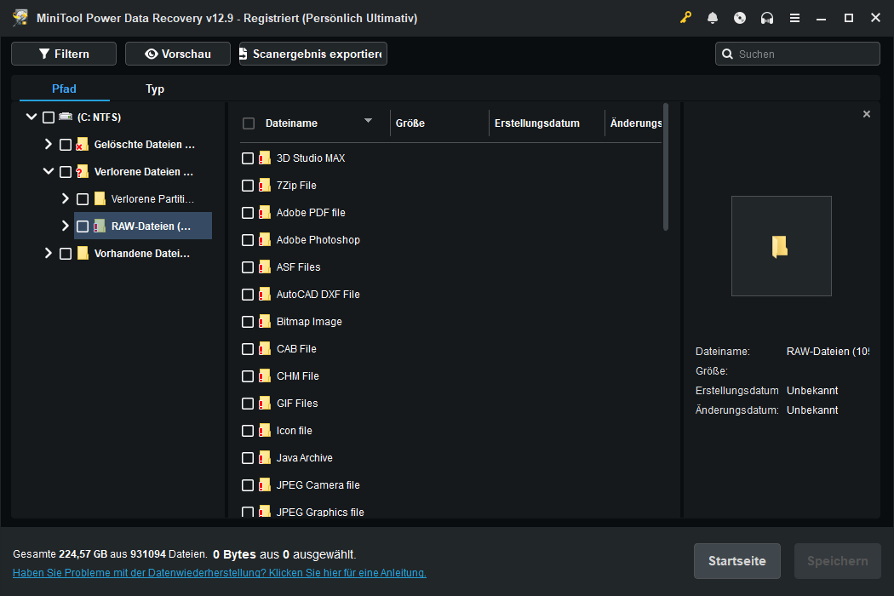Click the 7Zip File folder icon
The height and width of the screenshot is (596, 894).
coord(264,186)
